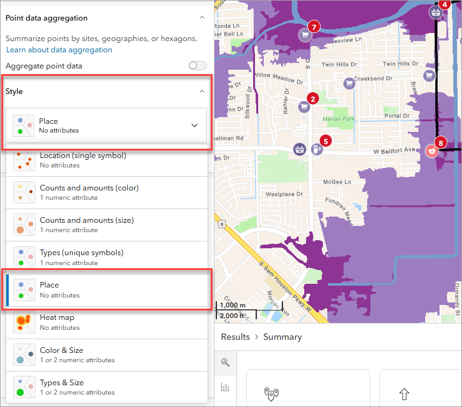Viewport: 462px width, 407px height.
Task: Select Counts and amounts (size) style
Action: [107, 225]
